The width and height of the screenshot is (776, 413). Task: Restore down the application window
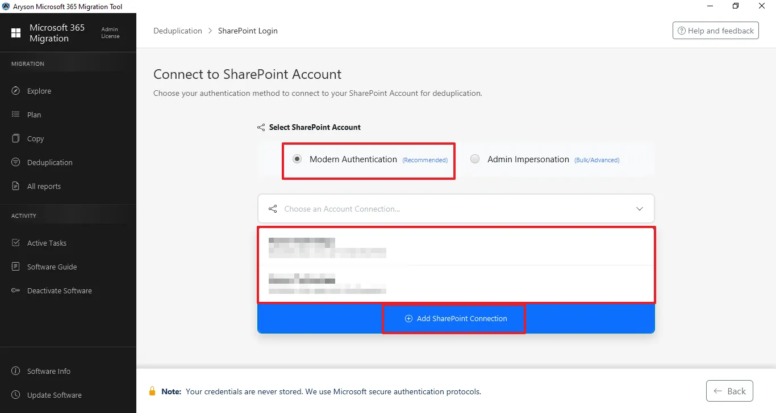point(736,6)
